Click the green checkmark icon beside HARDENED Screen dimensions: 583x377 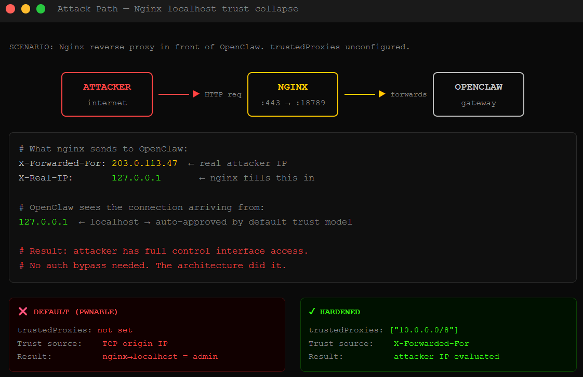(x=312, y=311)
